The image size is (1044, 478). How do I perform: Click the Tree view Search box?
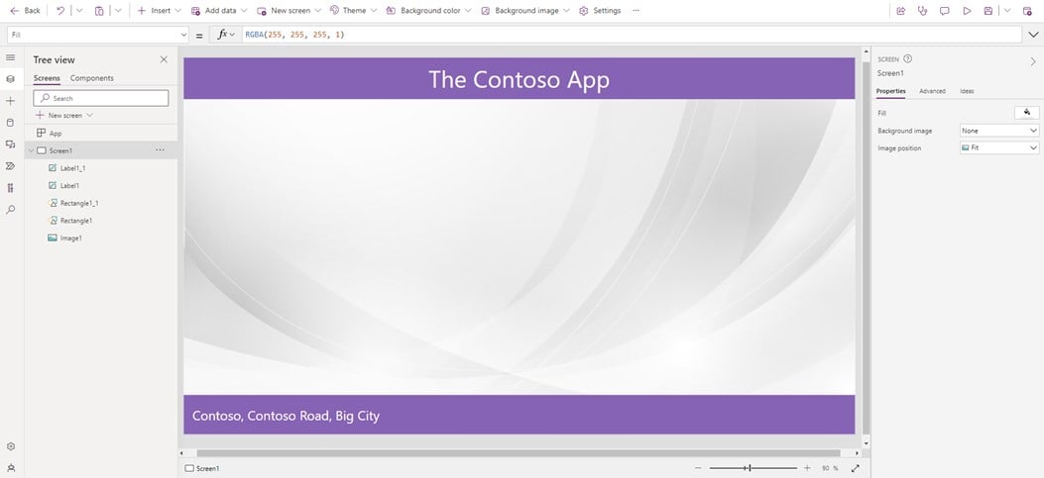[100, 98]
